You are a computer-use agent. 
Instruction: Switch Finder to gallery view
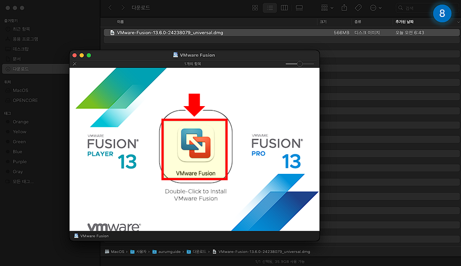[299, 8]
